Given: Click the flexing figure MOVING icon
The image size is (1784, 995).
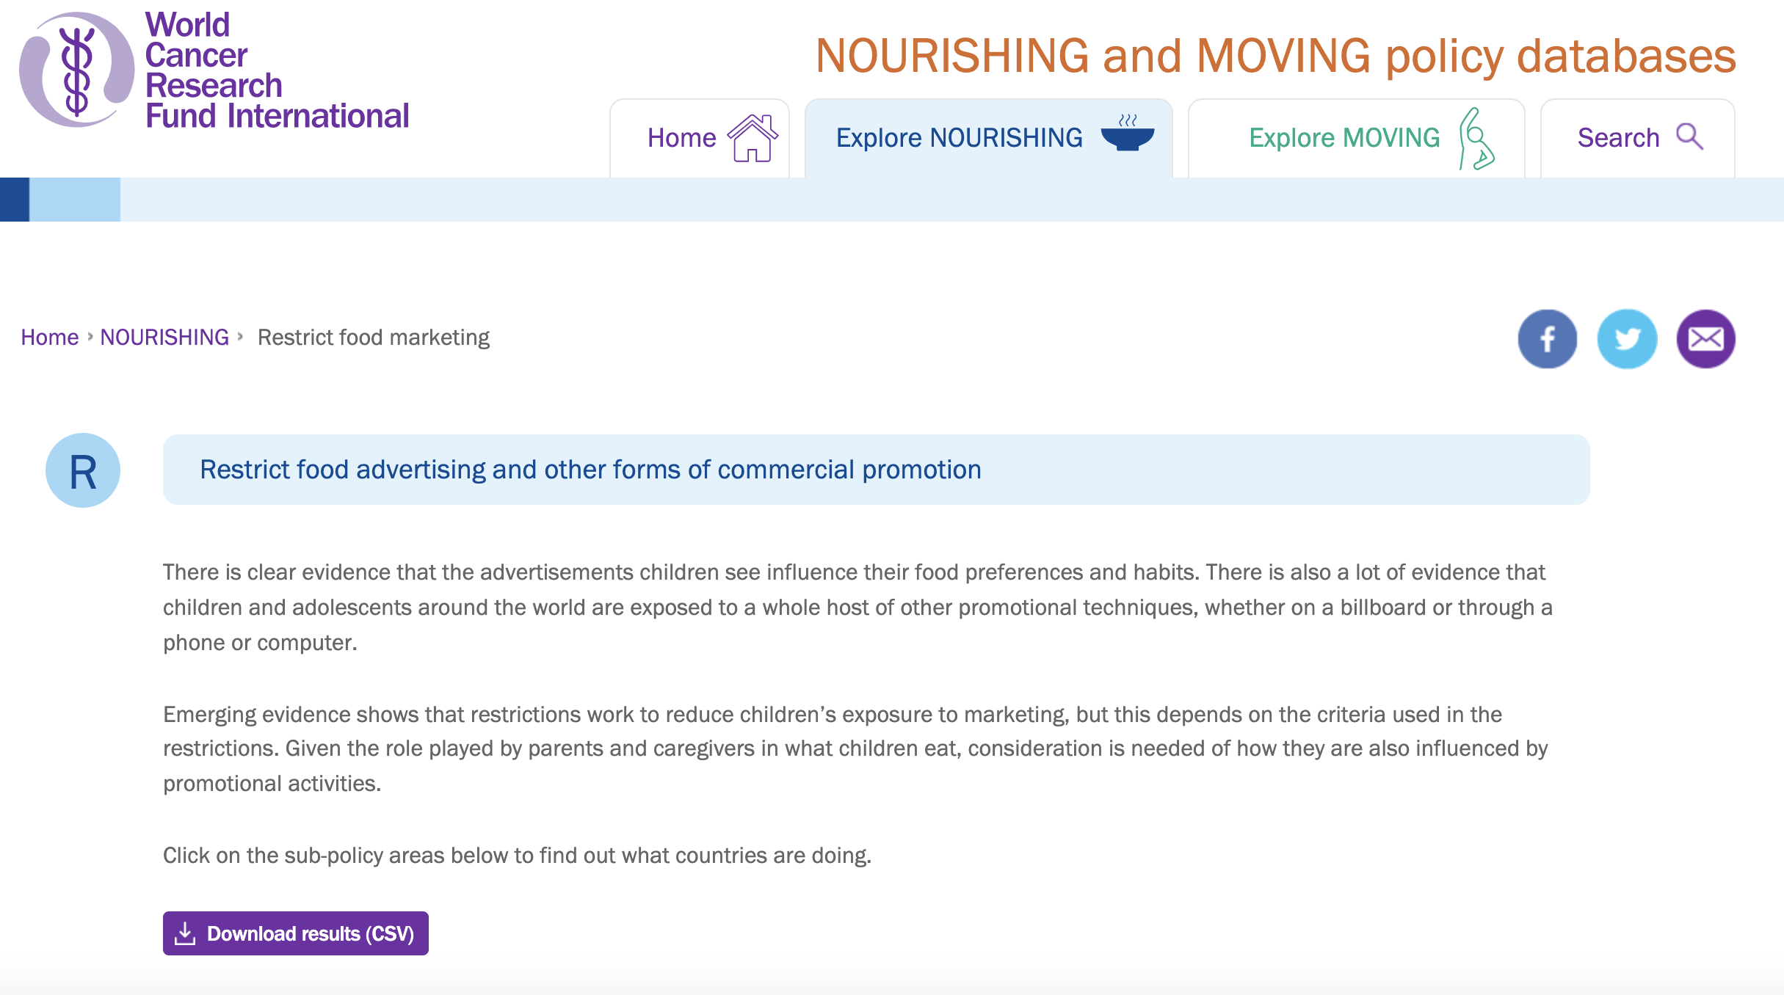Looking at the screenshot, I should 1476,138.
